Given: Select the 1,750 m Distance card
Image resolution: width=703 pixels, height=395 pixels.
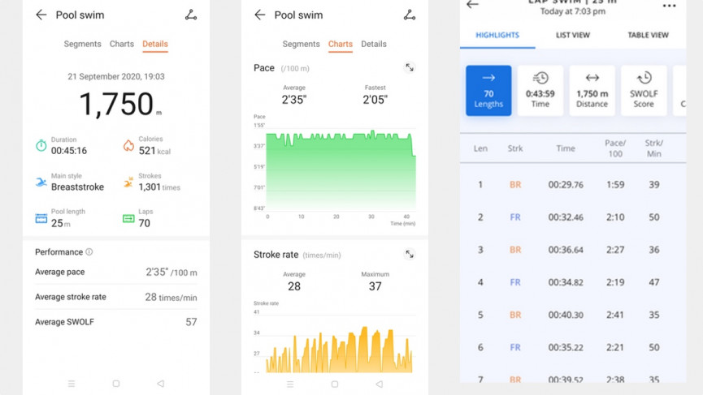Looking at the screenshot, I should click(592, 90).
